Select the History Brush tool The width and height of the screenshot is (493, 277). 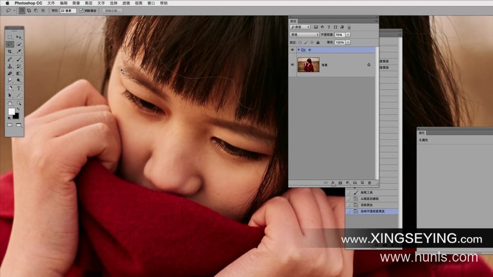pyautogui.click(x=19, y=66)
